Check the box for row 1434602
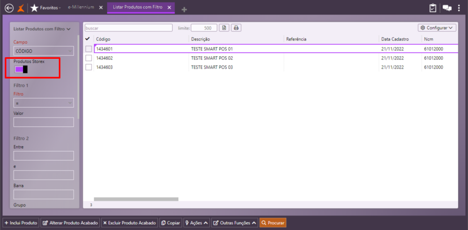468x230 pixels. click(88, 58)
